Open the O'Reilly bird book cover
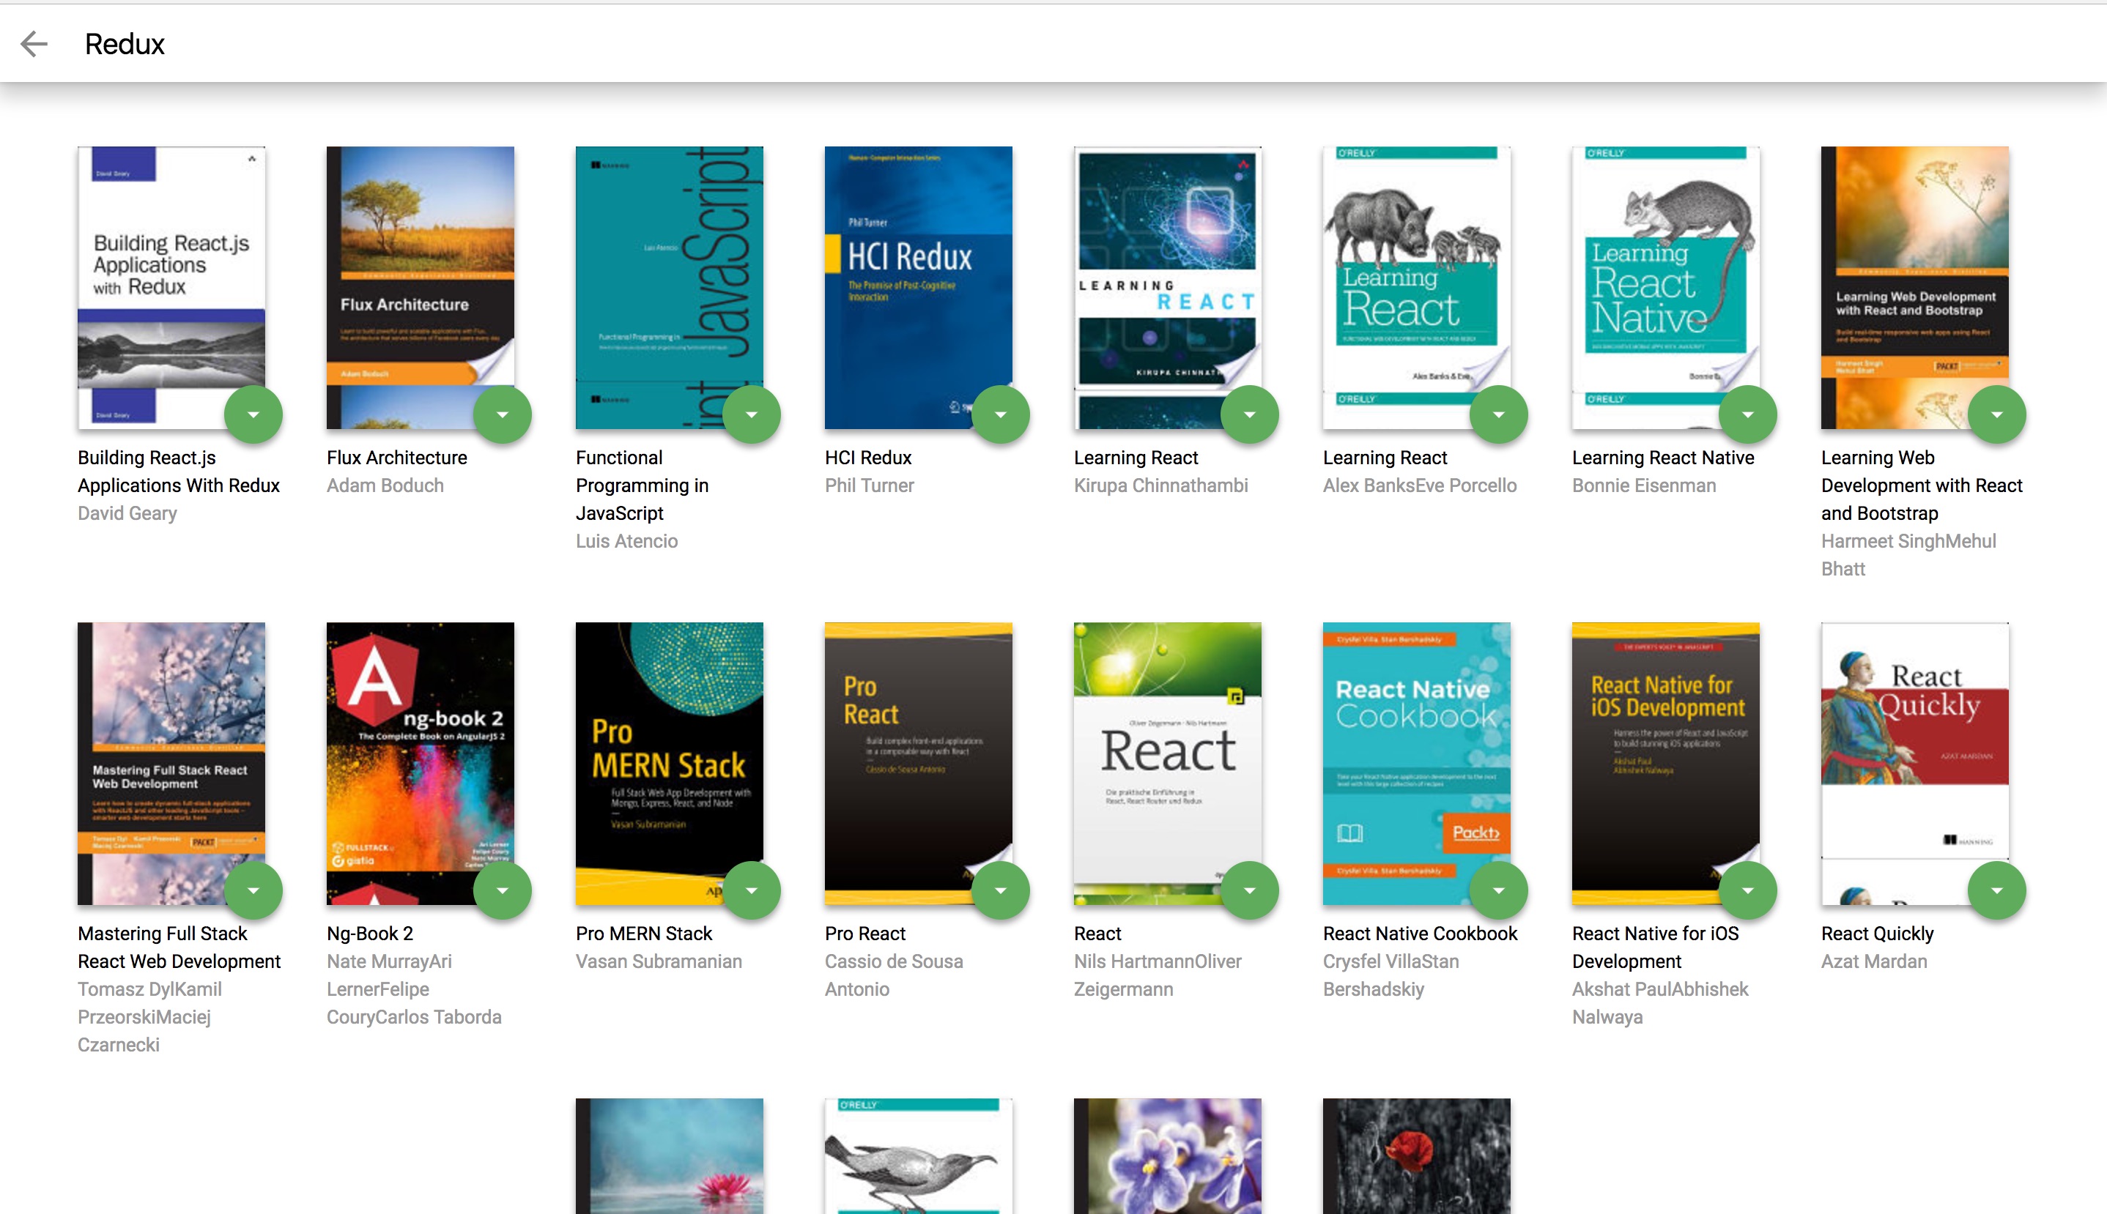 pos(919,1156)
